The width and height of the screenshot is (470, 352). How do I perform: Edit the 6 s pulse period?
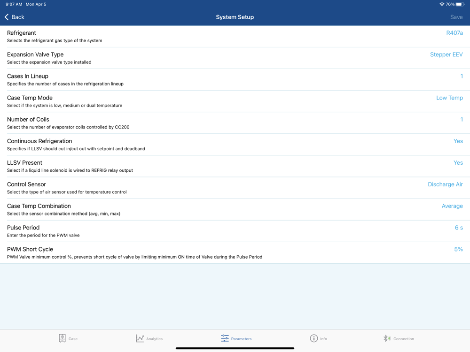pos(459,228)
